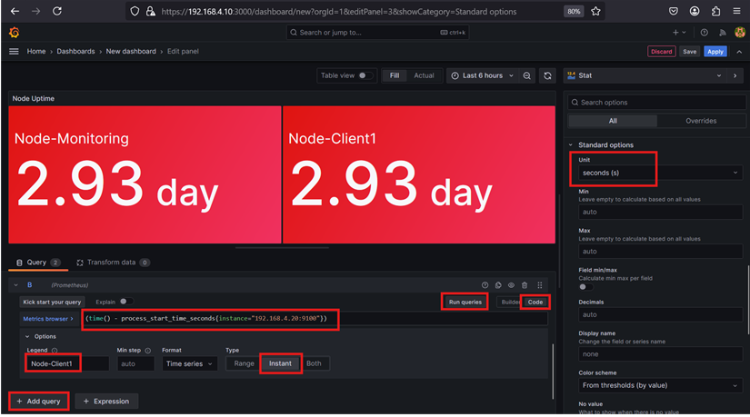This screenshot has width=750, height=417.
Task: Open the Pocket save icon
Action: click(674, 12)
